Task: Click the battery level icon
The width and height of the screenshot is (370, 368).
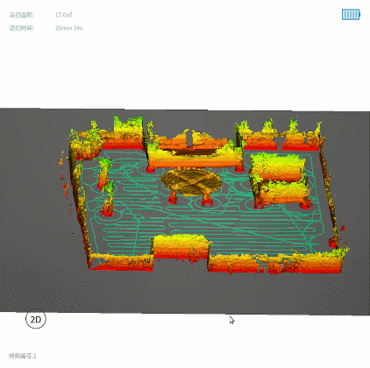Action: tap(351, 14)
